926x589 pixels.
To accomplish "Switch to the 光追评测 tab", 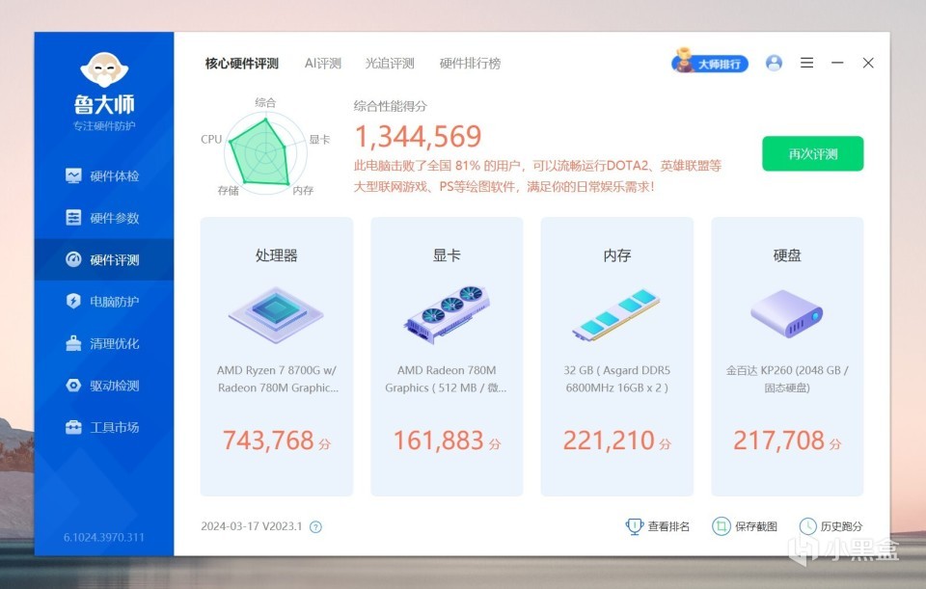I will (x=390, y=64).
